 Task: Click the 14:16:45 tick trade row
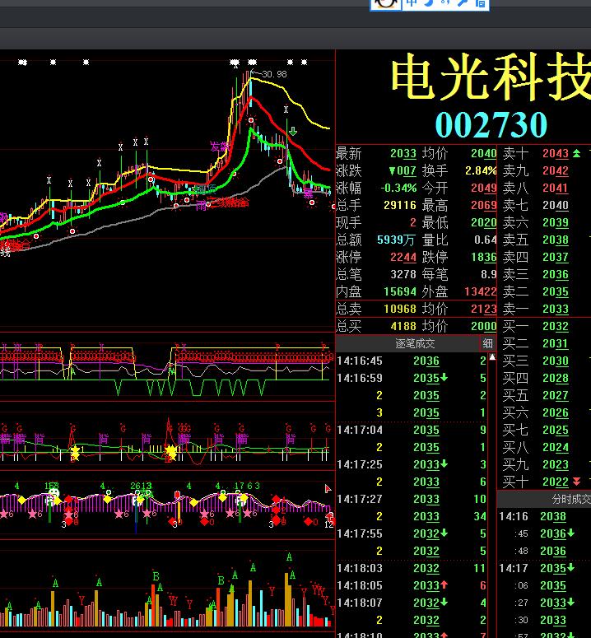412,361
